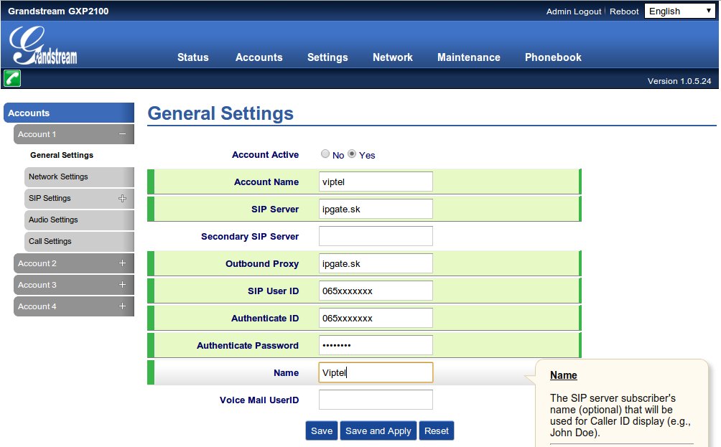
Task: Expand Account 4 section
Action: tap(122, 306)
